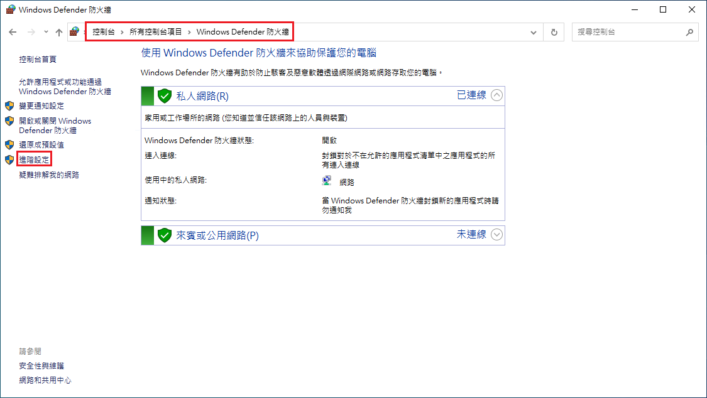Close the Windows Defender 防火牆 window
The width and height of the screenshot is (707, 398).
point(692,9)
